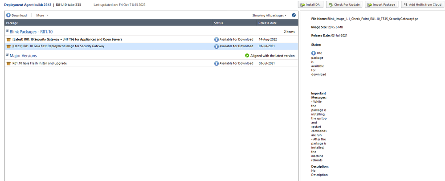The height and width of the screenshot is (181, 445).
Task: Click the Important Messages heading
Action: coord(318,95)
